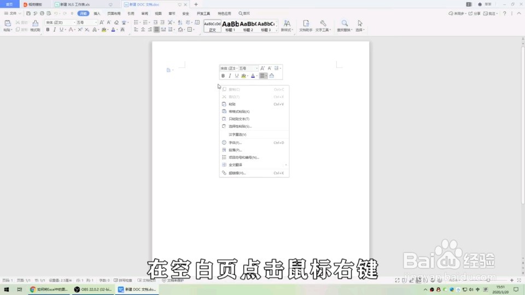Toggle justify alignment in the ribbon
525x295 pixels.
156,29
